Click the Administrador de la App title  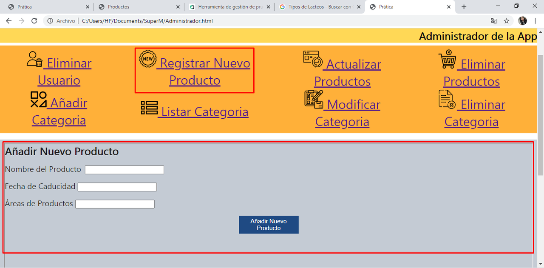[x=478, y=36]
